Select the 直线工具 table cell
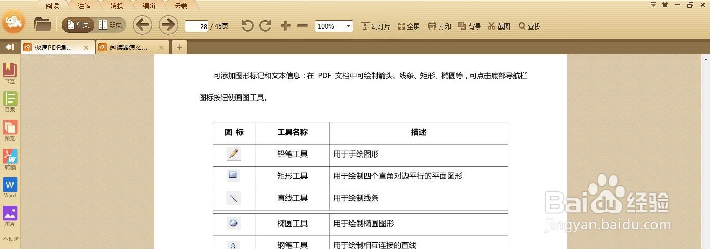 (x=293, y=198)
